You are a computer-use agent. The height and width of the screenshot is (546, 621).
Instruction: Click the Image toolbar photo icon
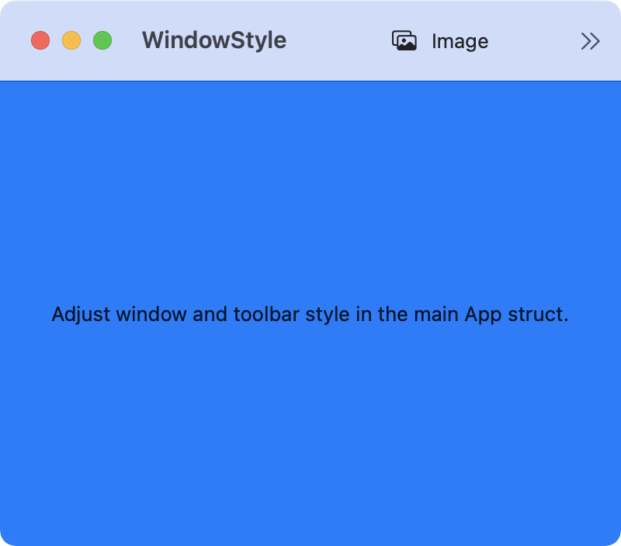tap(404, 41)
